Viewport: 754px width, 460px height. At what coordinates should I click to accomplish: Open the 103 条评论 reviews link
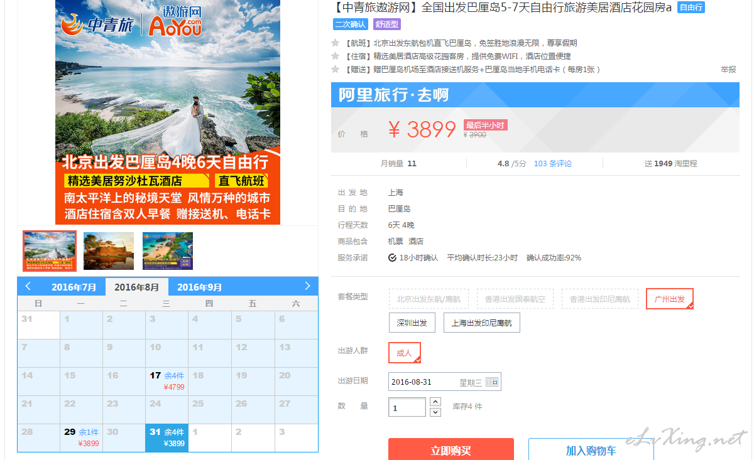coord(553,164)
